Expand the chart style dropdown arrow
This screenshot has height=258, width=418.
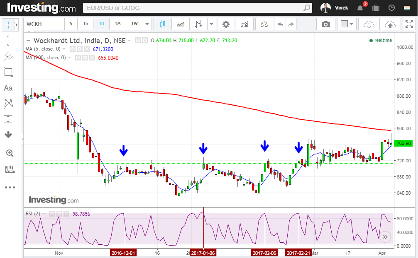click(211, 24)
